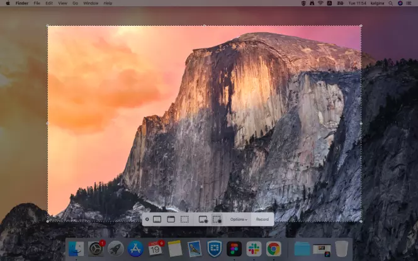This screenshot has height=261, width=418.
Task: Open the Trash in the Dock
Action: [341, 249]
